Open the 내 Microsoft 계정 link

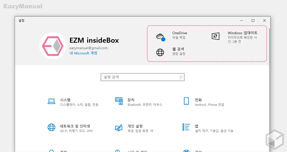tap(83, 53)
